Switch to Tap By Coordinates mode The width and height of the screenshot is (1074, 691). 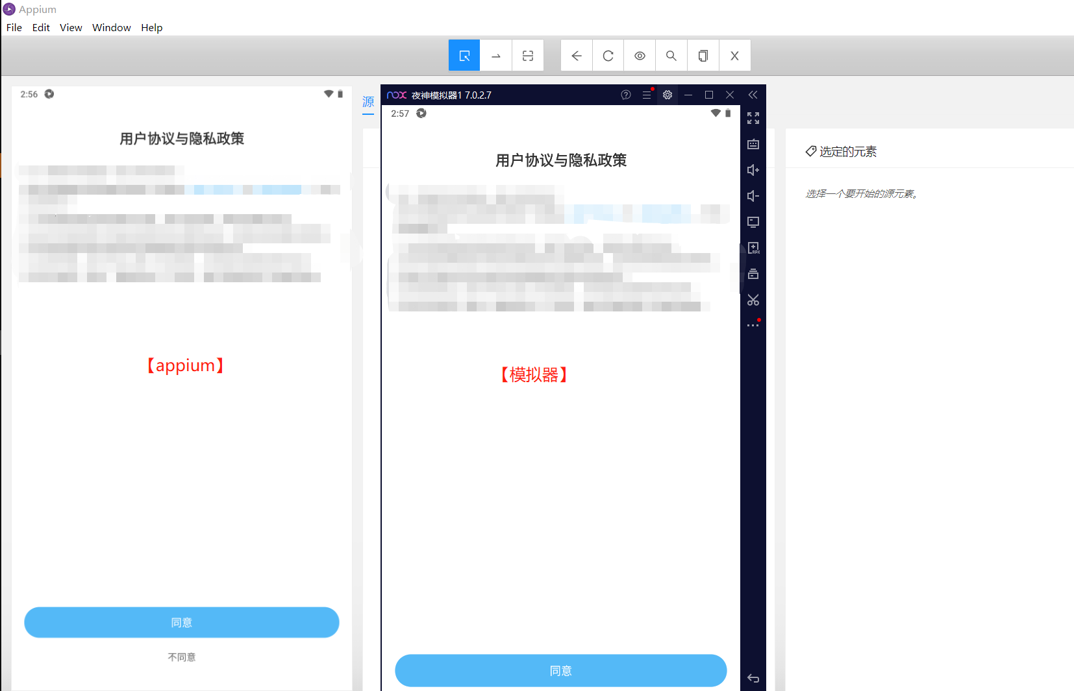(x=528, y=56)
